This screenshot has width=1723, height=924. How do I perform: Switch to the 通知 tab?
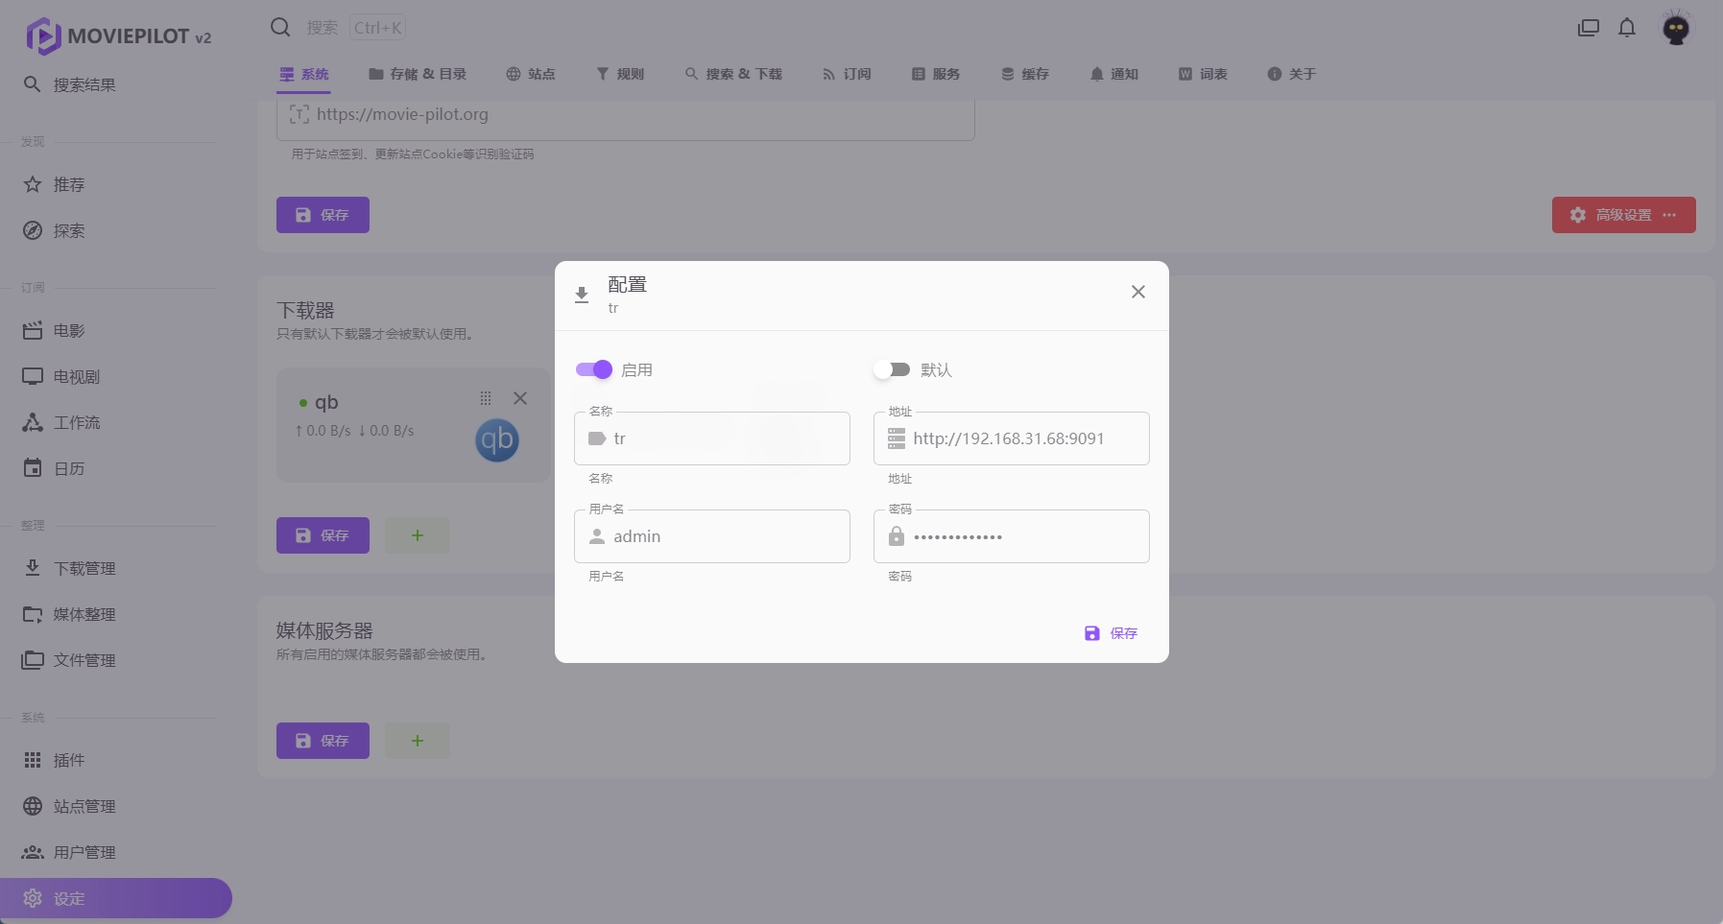point(1114,74)
